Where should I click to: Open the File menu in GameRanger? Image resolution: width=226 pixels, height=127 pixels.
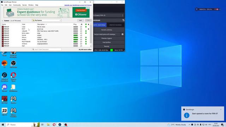(x=2, y=5)
